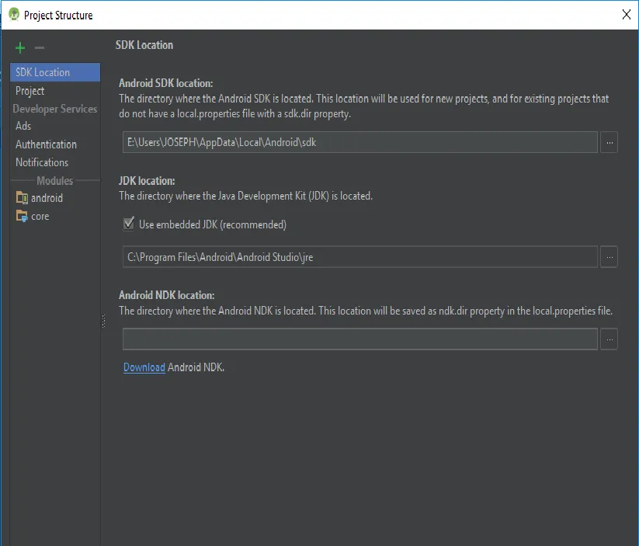
Task: Toggle Use embedded JDK checkbox
Action: point(129,224)
